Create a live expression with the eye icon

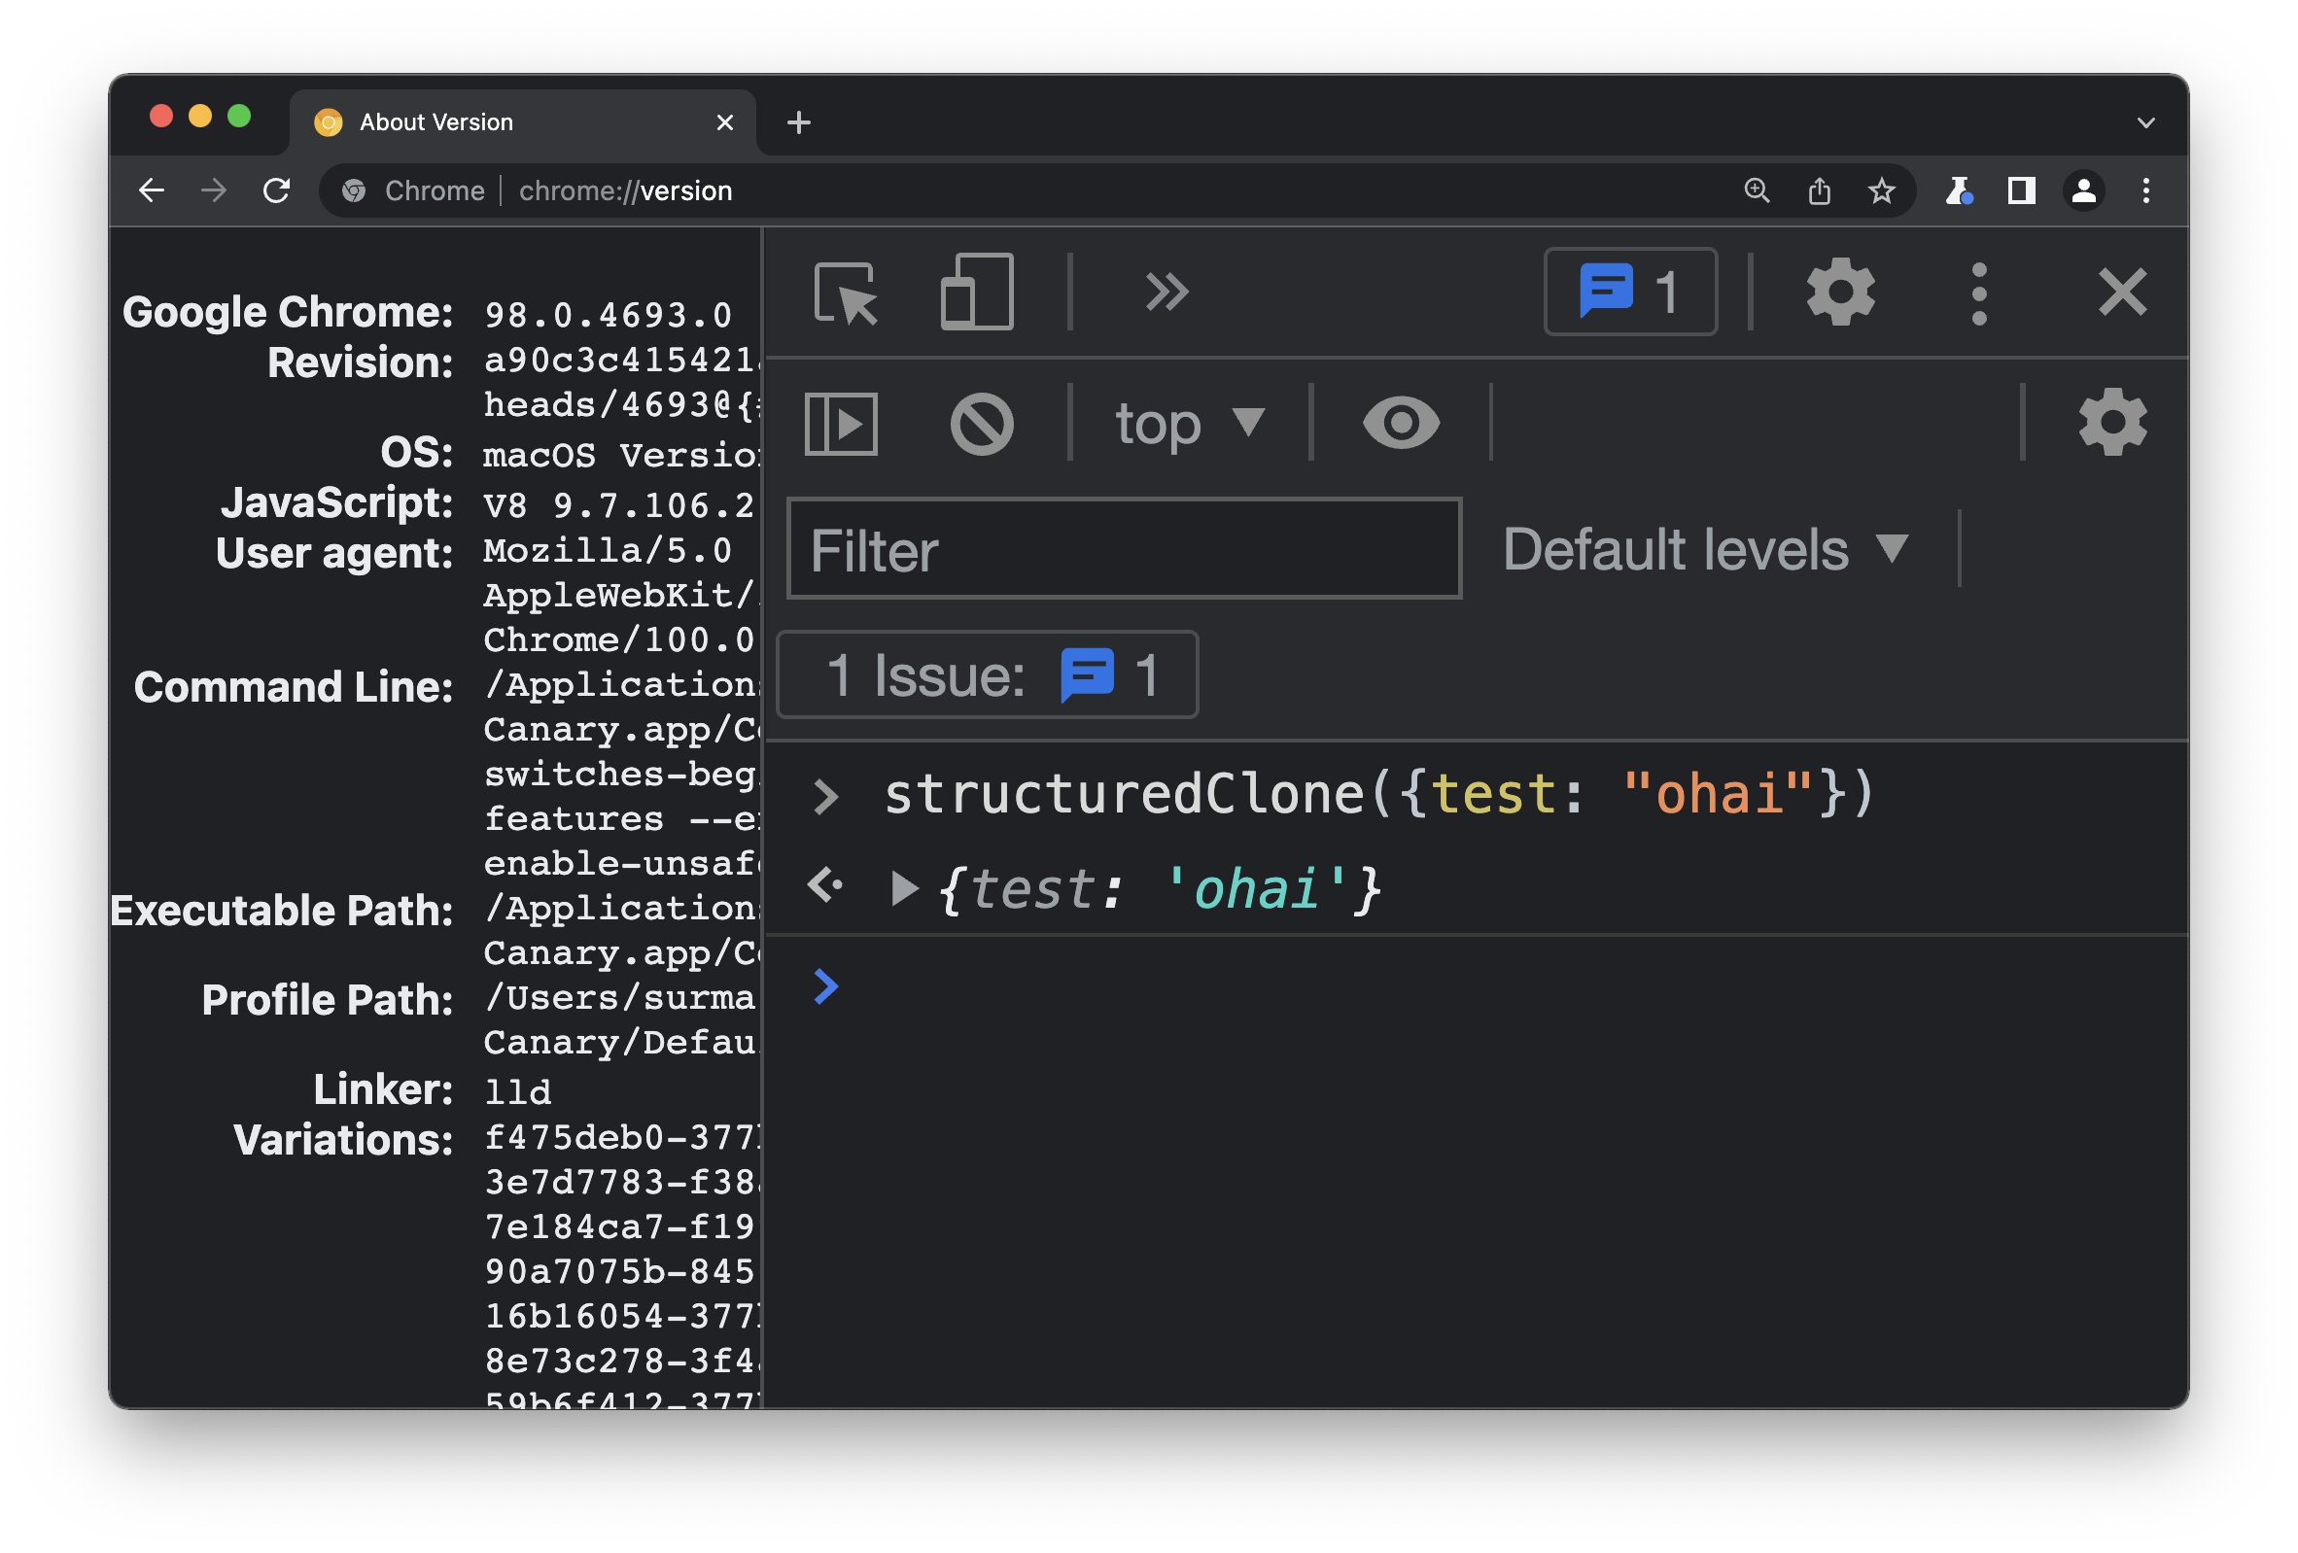tap(1400, 424)
